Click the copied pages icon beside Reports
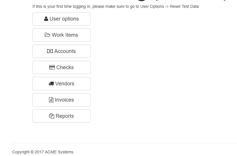This screenshot has height=156, width=237. pyautogui.click(x=52, y=116)
